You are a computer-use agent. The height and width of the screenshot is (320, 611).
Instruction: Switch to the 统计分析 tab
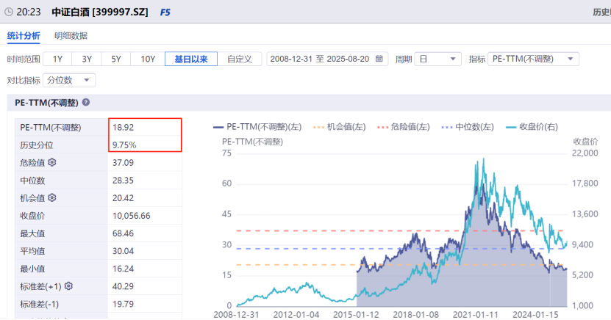tap(24, 36)
